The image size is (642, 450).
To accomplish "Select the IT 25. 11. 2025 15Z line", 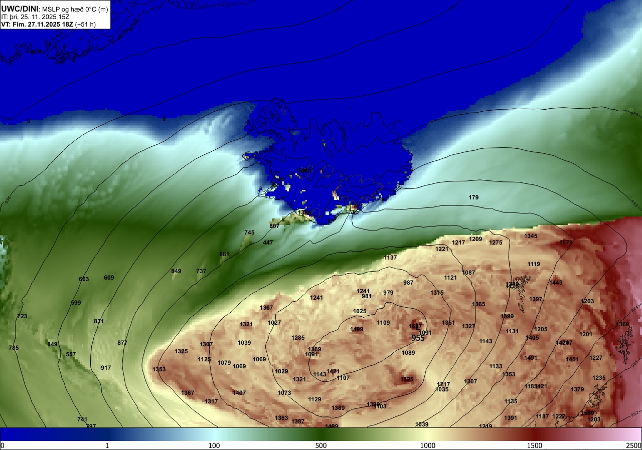I will [35, 17].
